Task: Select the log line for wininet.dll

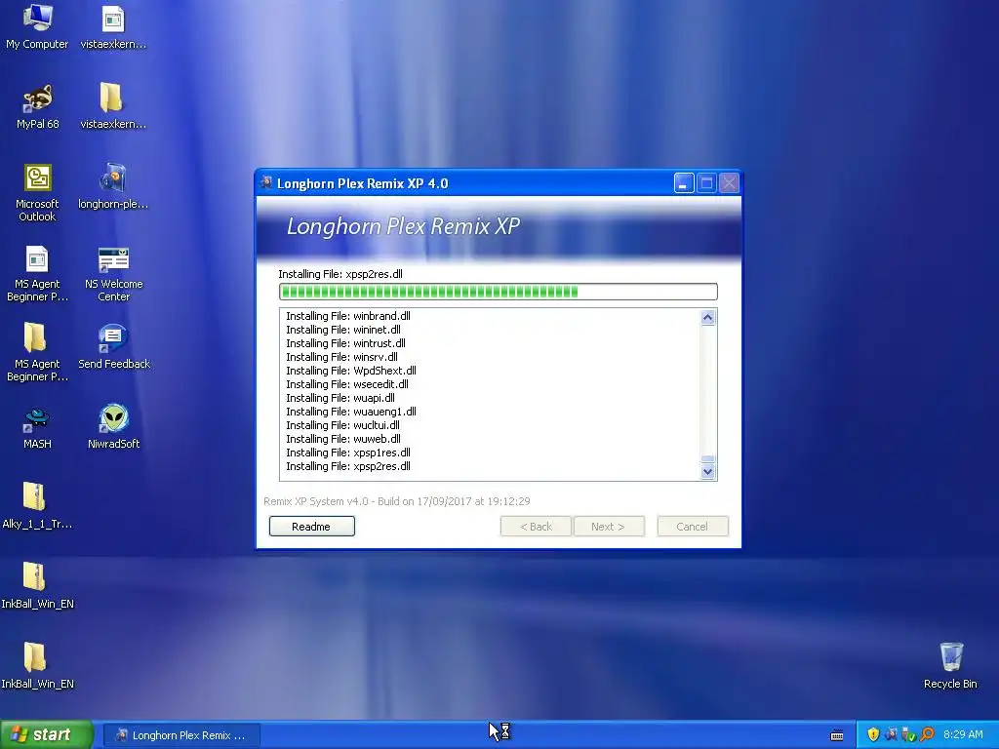Action: (x=343, y=330)
